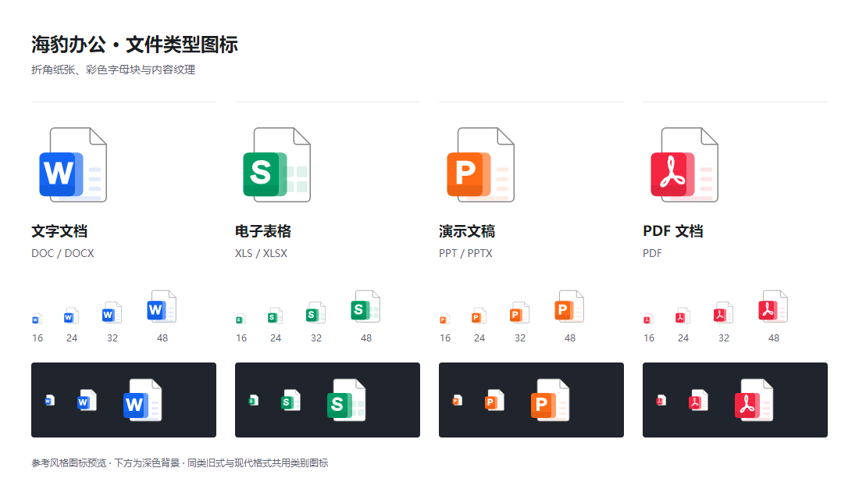Click the PPT / PPTX format label
Image resolution: width=859 pixels, height=500 pixels.
pos(465,253)
